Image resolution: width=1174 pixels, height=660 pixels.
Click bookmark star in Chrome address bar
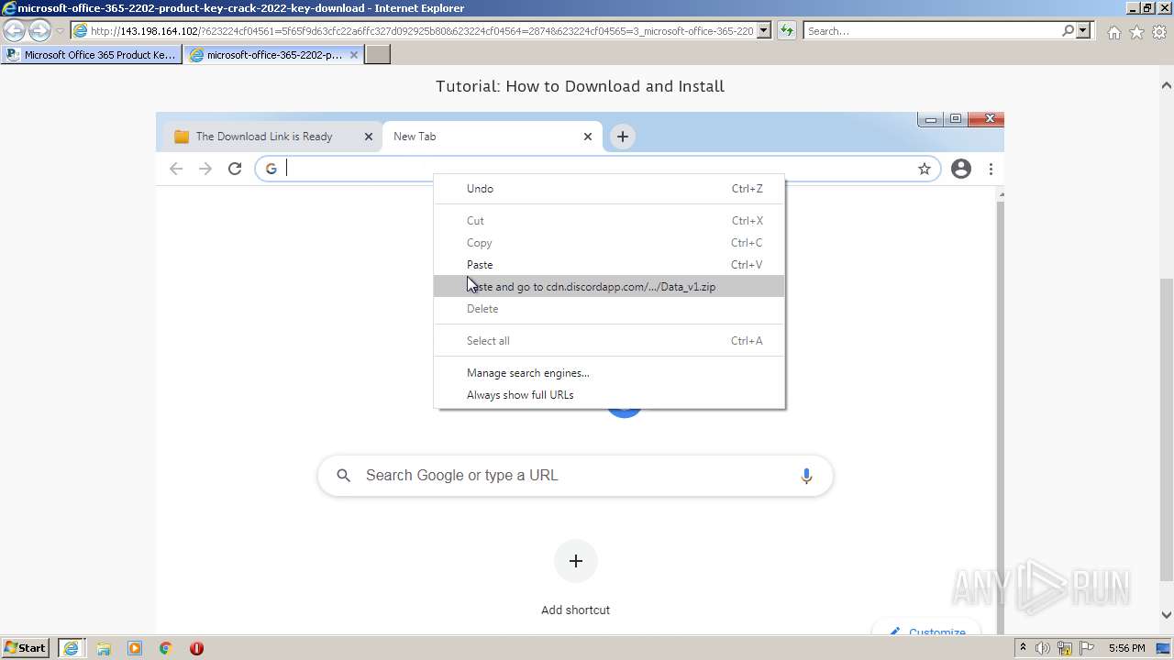(x=925, y=169)
